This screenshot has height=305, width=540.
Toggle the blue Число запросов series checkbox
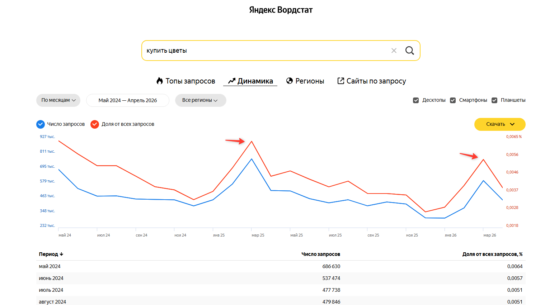click(x=41, y=124)
